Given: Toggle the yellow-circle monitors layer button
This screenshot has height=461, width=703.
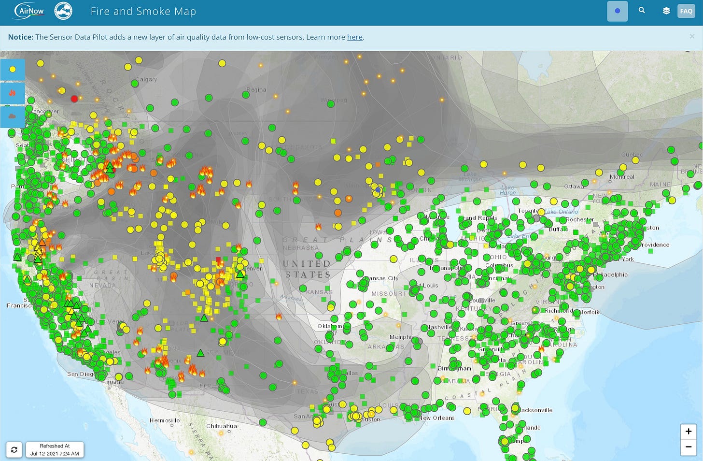Looking at the screenshot, I should coord(13,69).
